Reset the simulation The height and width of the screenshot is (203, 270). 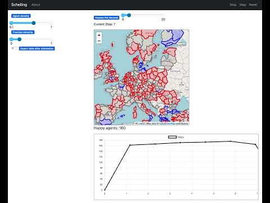(x=253, y=5)
